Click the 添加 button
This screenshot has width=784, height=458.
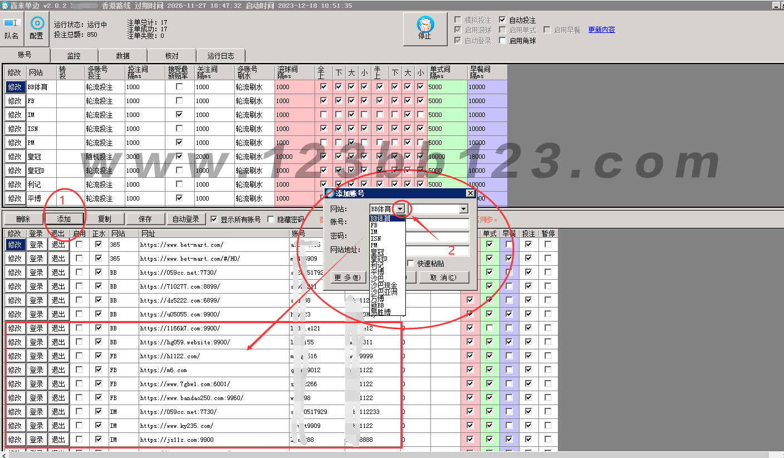click(64, 220)
